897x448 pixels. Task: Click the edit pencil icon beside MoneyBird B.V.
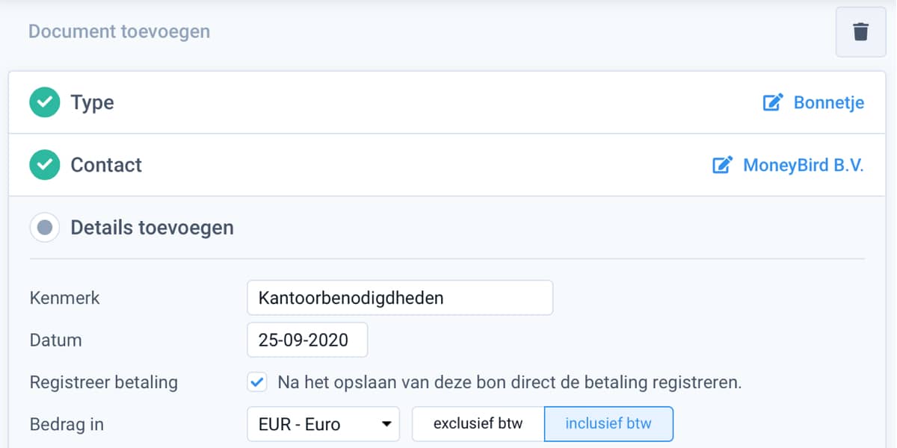pos(723,165)
